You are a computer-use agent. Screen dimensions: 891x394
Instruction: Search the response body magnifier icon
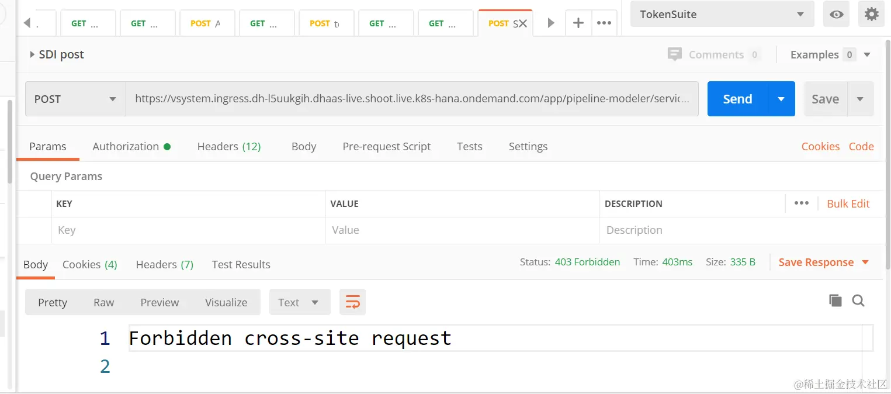coord(858,300)
